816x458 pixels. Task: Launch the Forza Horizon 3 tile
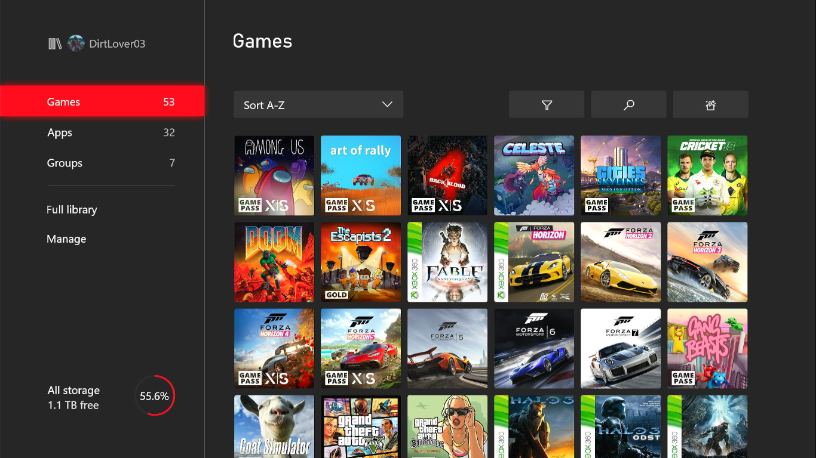pos(707,262)
